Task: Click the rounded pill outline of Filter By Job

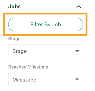Action: [x=46, y=24]
